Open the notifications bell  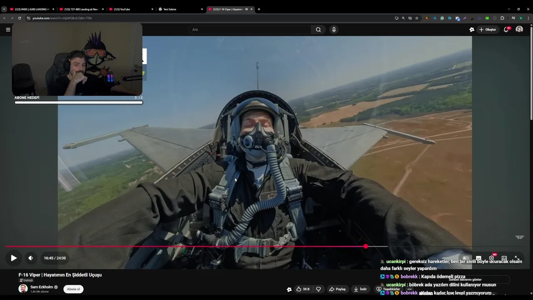(506, 30)
